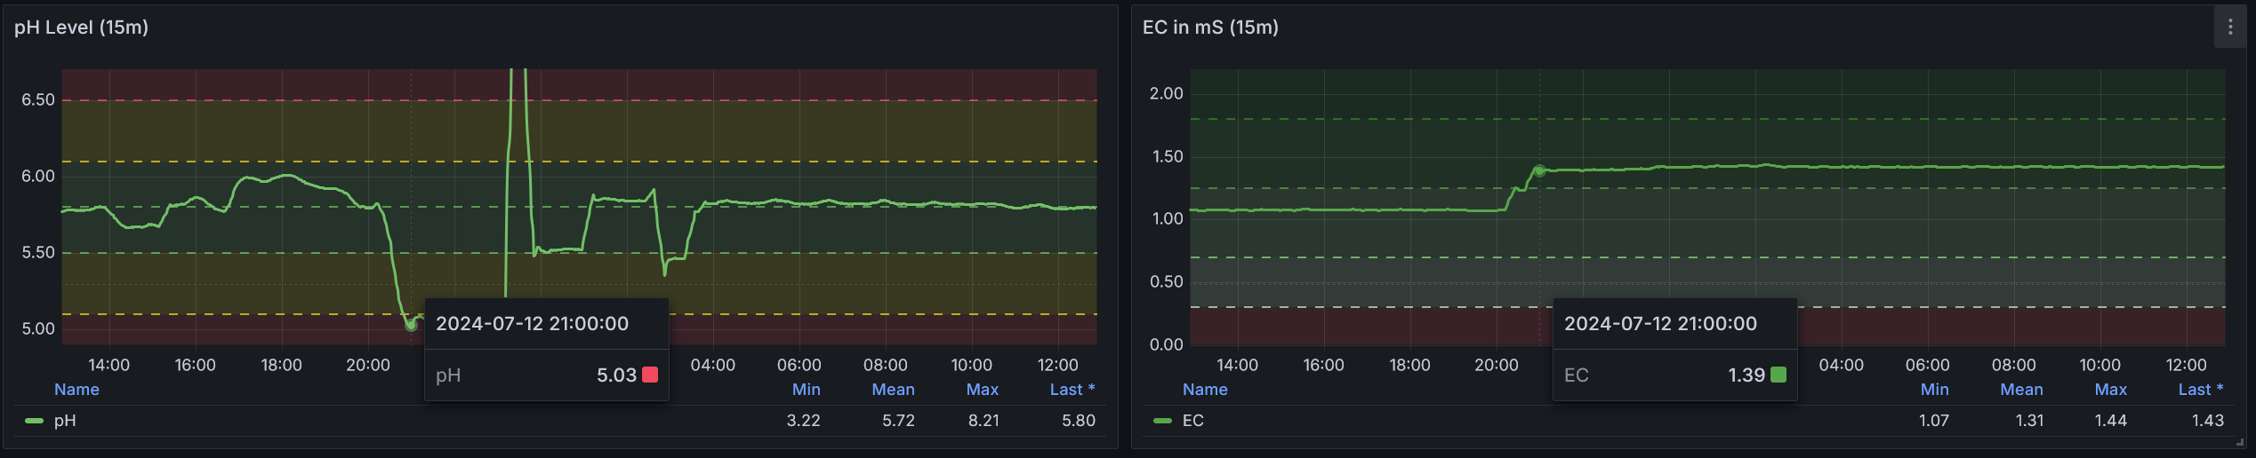
Task: Toggle EC series visibility via legend label
Action: click(x=1192, y=421)
